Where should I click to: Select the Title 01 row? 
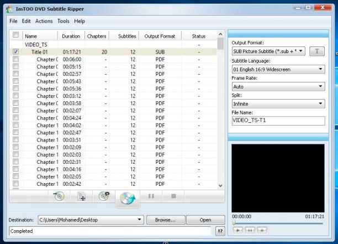click(x=113, y=52)
